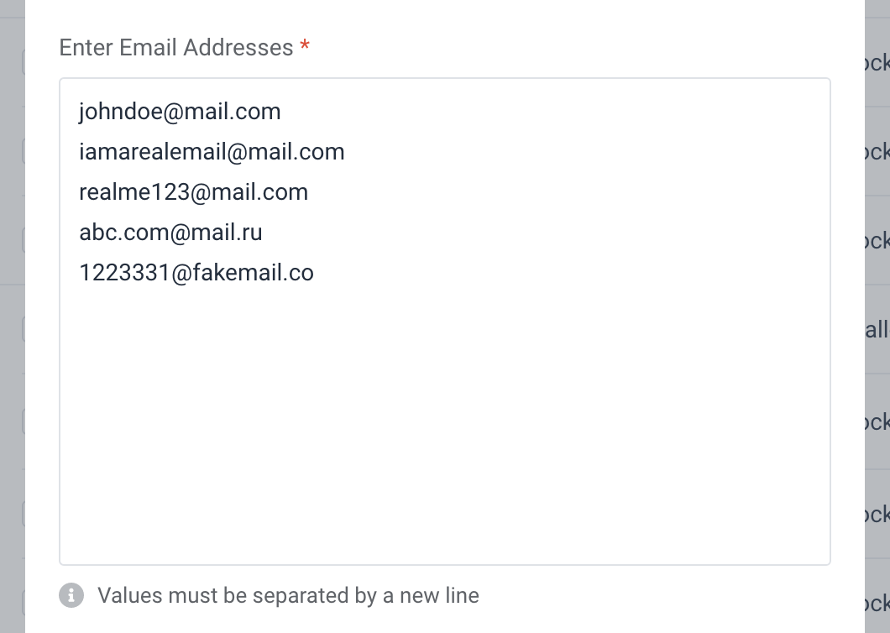Click the partially hidden 'all' text behind the dialog
This screenshot has width=890, height=633.
877,330
